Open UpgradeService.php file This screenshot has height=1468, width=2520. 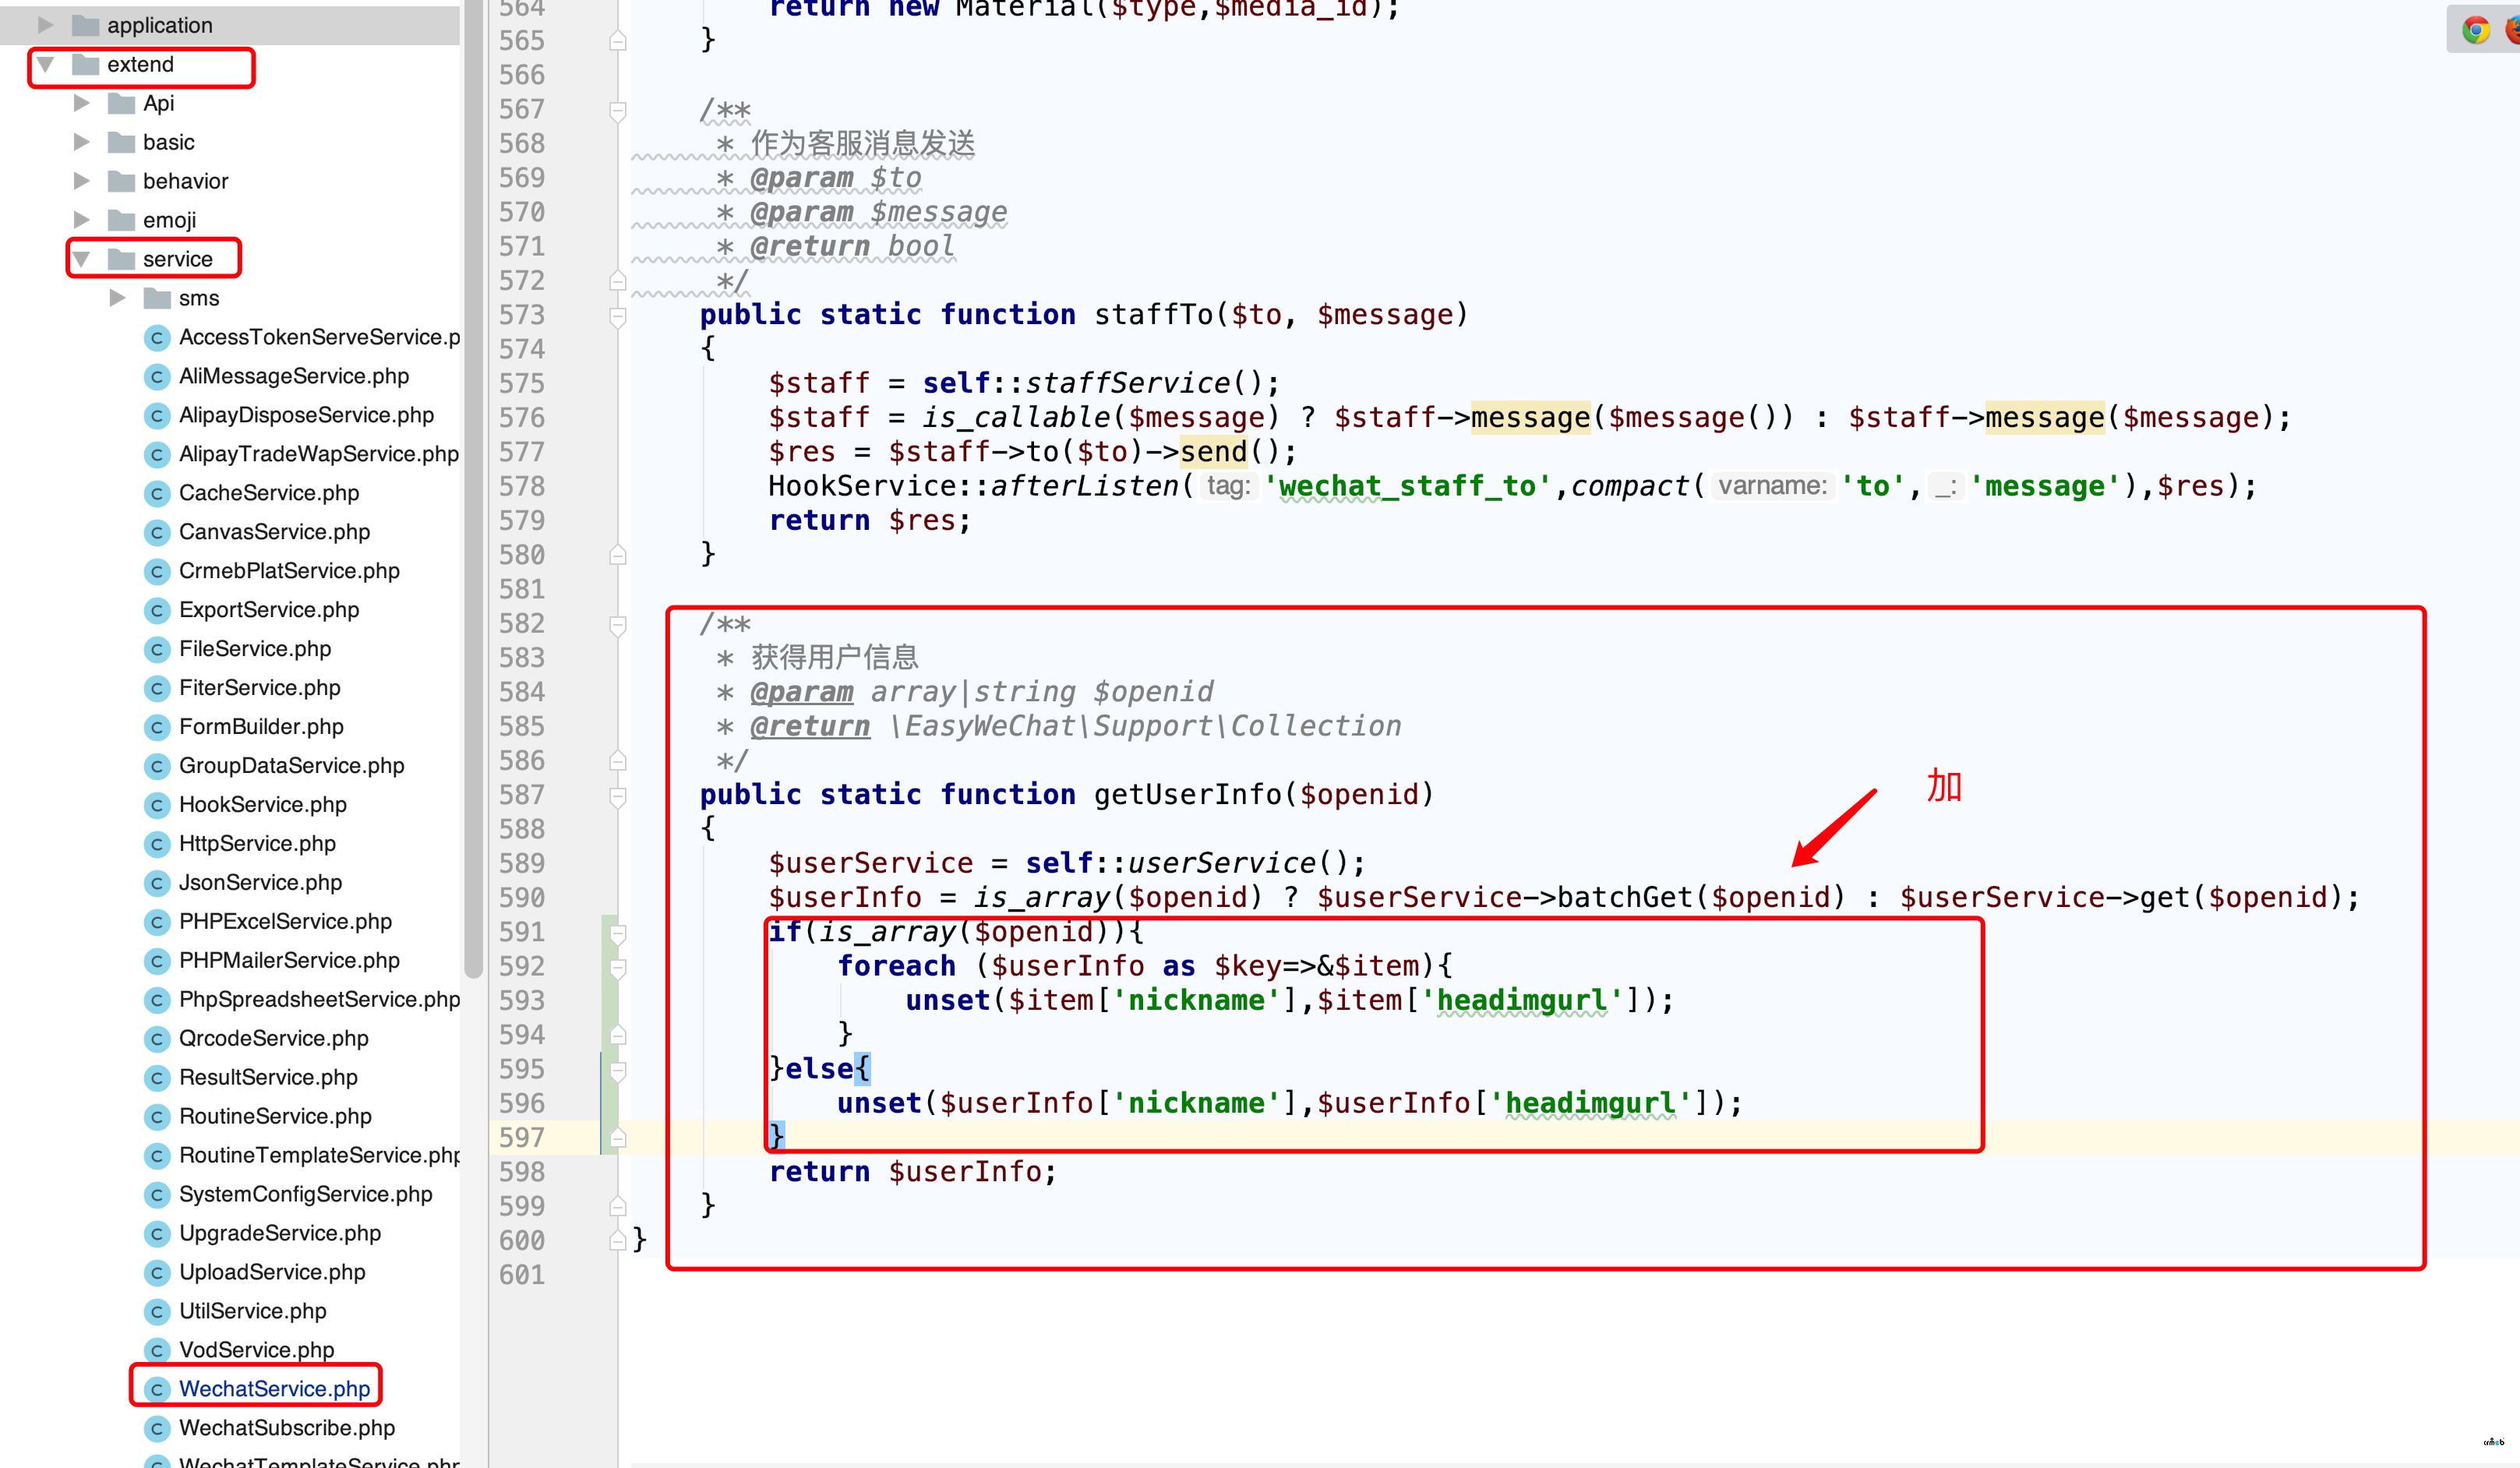coord(280,1233)
